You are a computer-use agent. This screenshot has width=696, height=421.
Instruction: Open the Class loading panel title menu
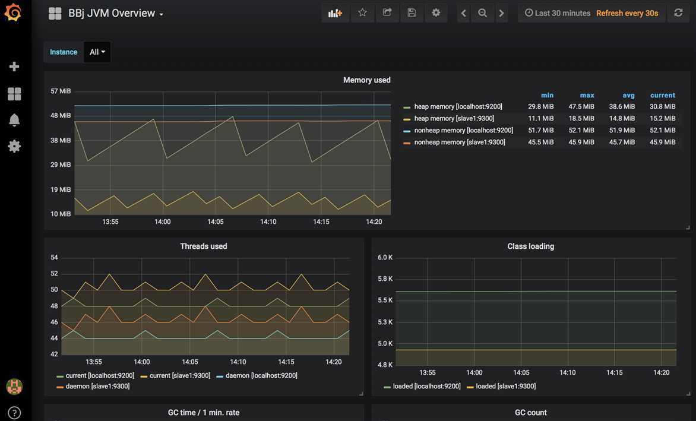(530, 246)
